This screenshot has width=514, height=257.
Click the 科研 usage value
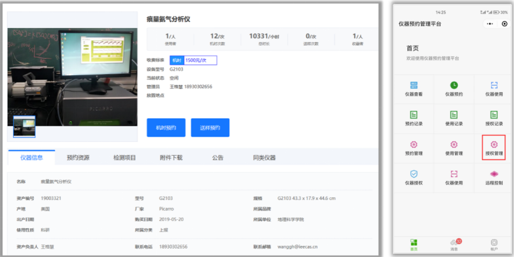[45, 230]
